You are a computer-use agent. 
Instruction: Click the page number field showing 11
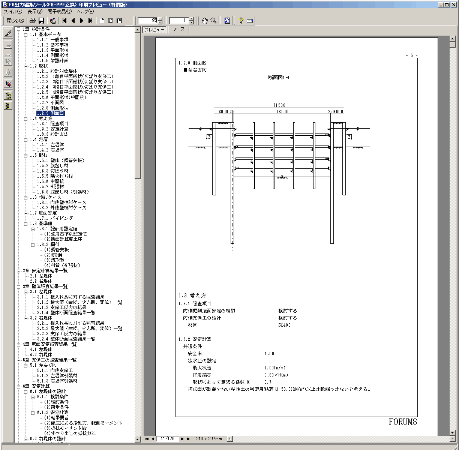pyautogui.click(x=179, y=21)
